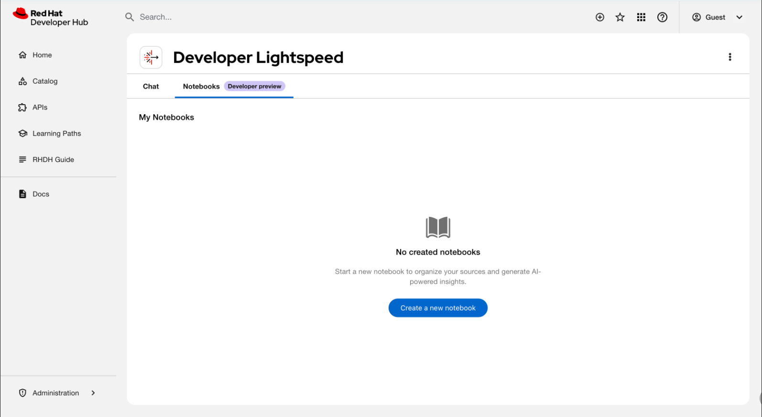This screenshot has width=762, height=417.
Task: Click the My Notebooks heading
Action: pyautogui.click(x=166, y=118)
